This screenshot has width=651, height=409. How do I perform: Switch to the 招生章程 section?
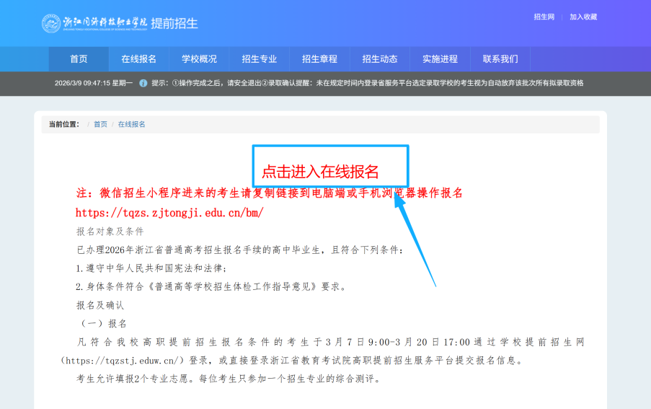[x=319, y=59]
